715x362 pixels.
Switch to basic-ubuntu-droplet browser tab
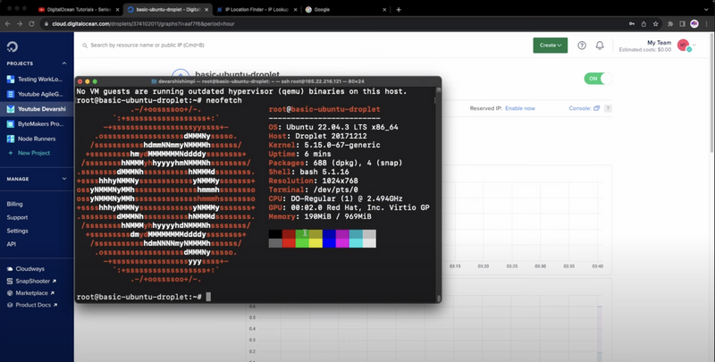tap(167, 10)
